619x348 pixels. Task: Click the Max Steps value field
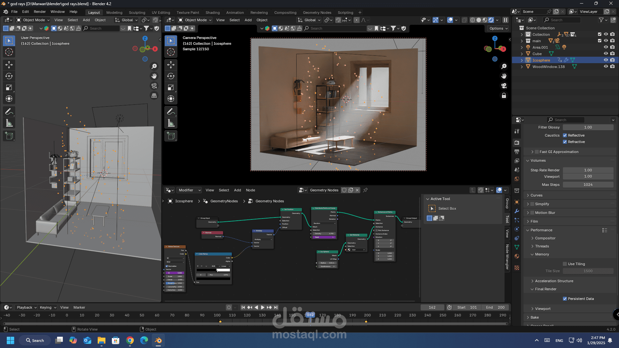[588, 185]
